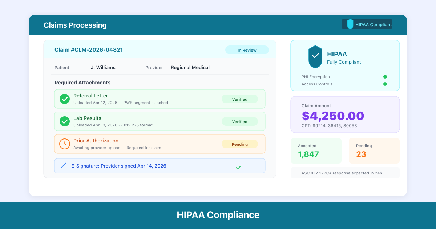Click the shield icon in the HIPAA Compliant header badge

coord(350,24)
